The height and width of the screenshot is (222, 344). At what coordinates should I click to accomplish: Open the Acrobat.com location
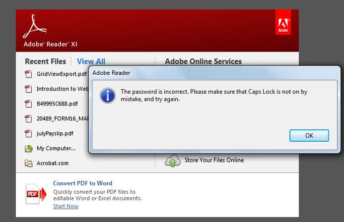pyautogui.click(x=53, y=163)
